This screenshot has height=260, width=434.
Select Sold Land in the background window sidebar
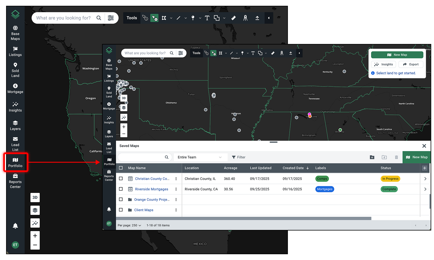pos(15,70)
